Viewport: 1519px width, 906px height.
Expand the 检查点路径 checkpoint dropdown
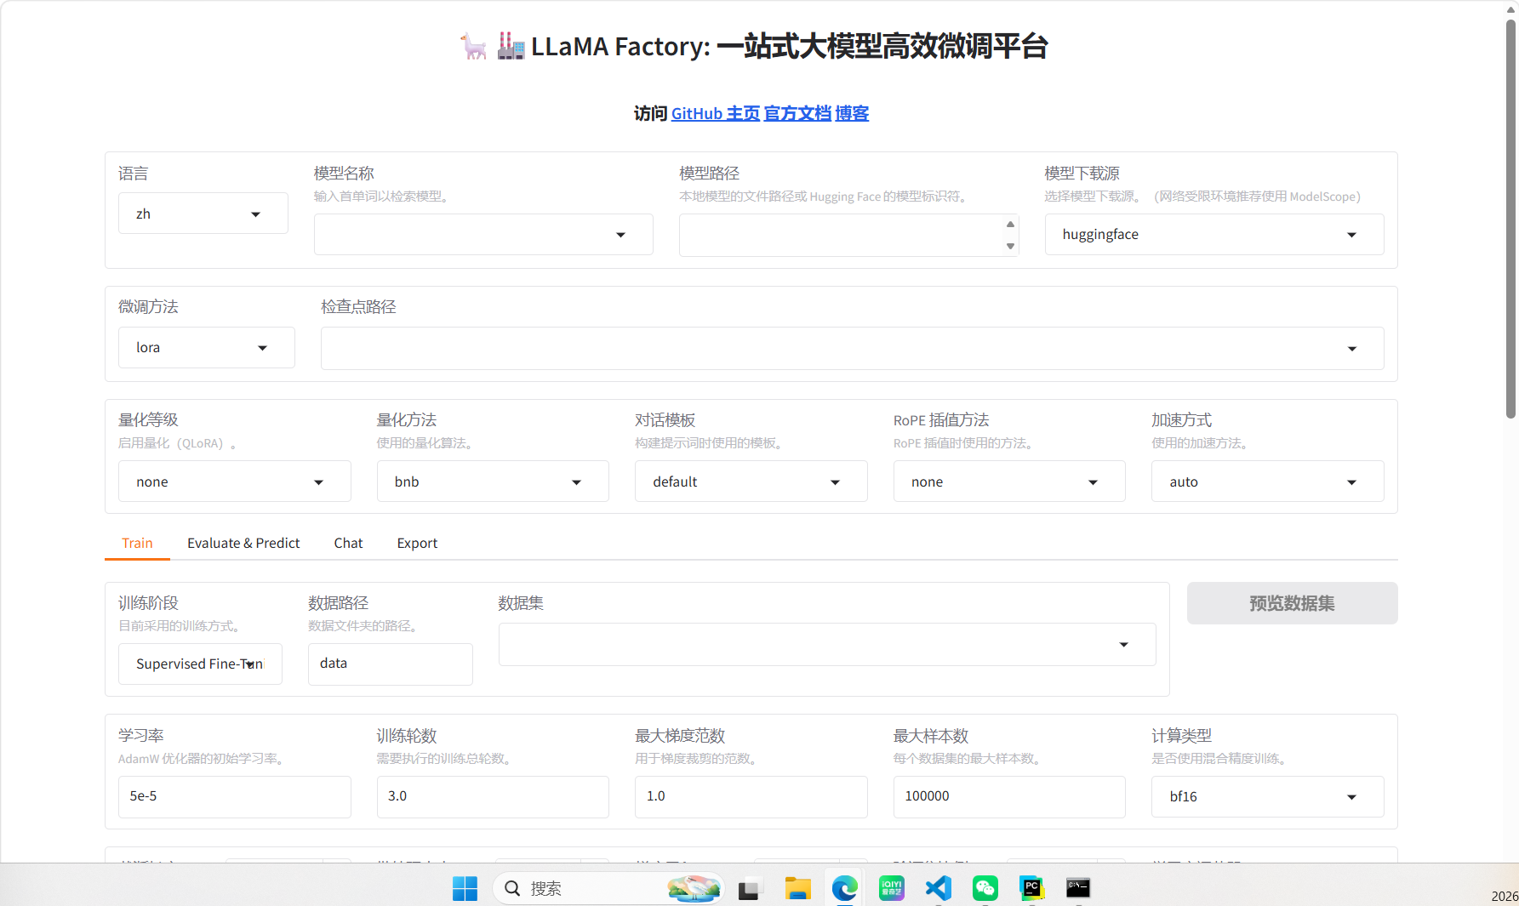pos(852,348)
